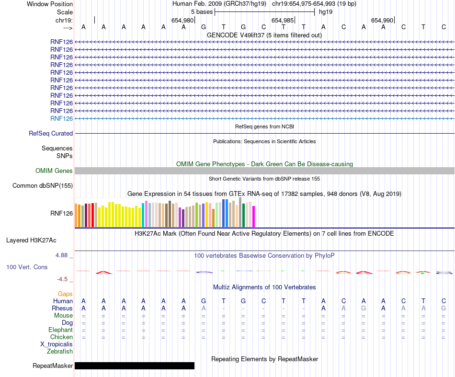Screen dimensions: 455x377
Task: Click 100 vertebrates Basewise Conservation by PhyloP
Action: (264, 256)
